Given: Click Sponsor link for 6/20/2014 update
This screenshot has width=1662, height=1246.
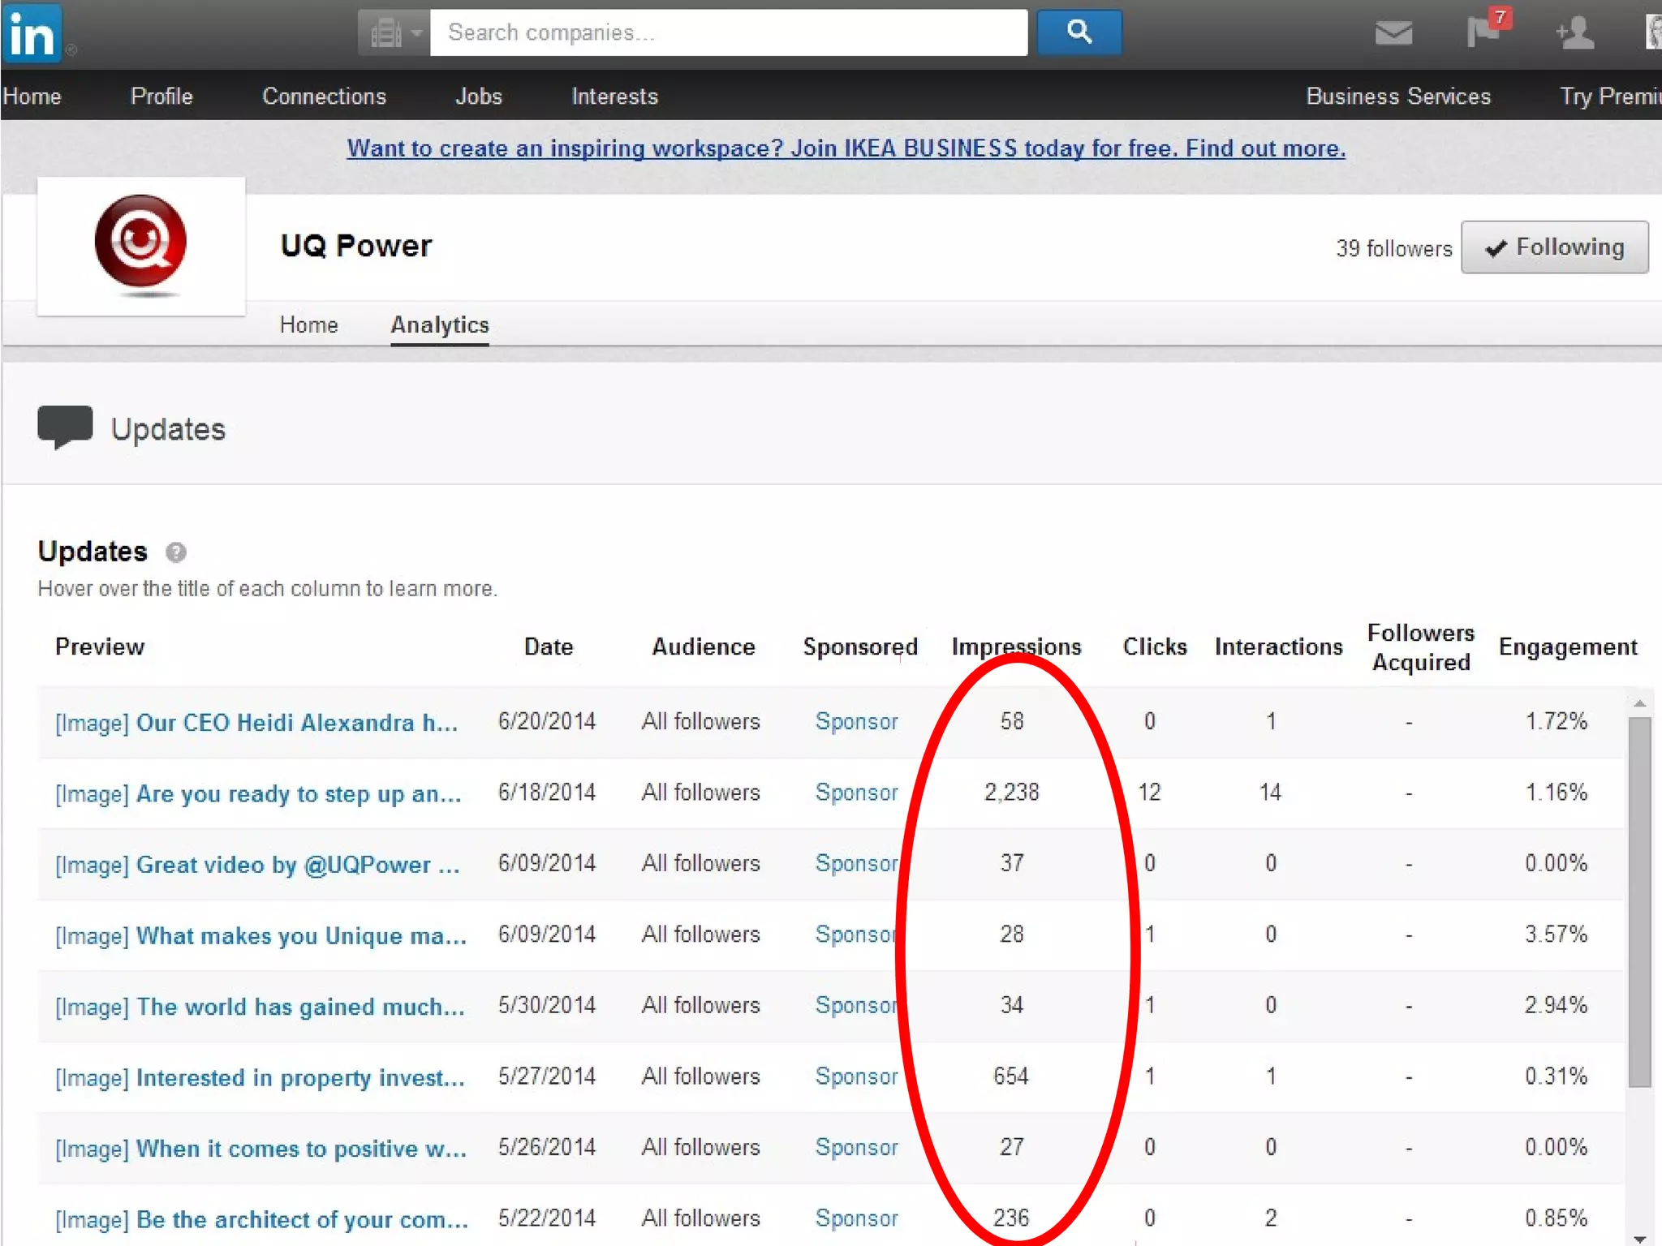Looking at the screenshot, I should pos(856,722).
